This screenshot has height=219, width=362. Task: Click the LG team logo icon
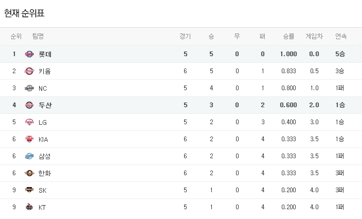[x=29, y=122]
